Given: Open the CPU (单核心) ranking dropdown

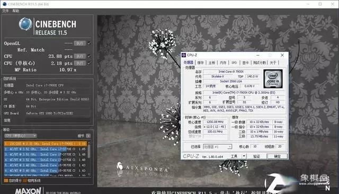Looking at the screenshot, I should click(x=21, y=136).
